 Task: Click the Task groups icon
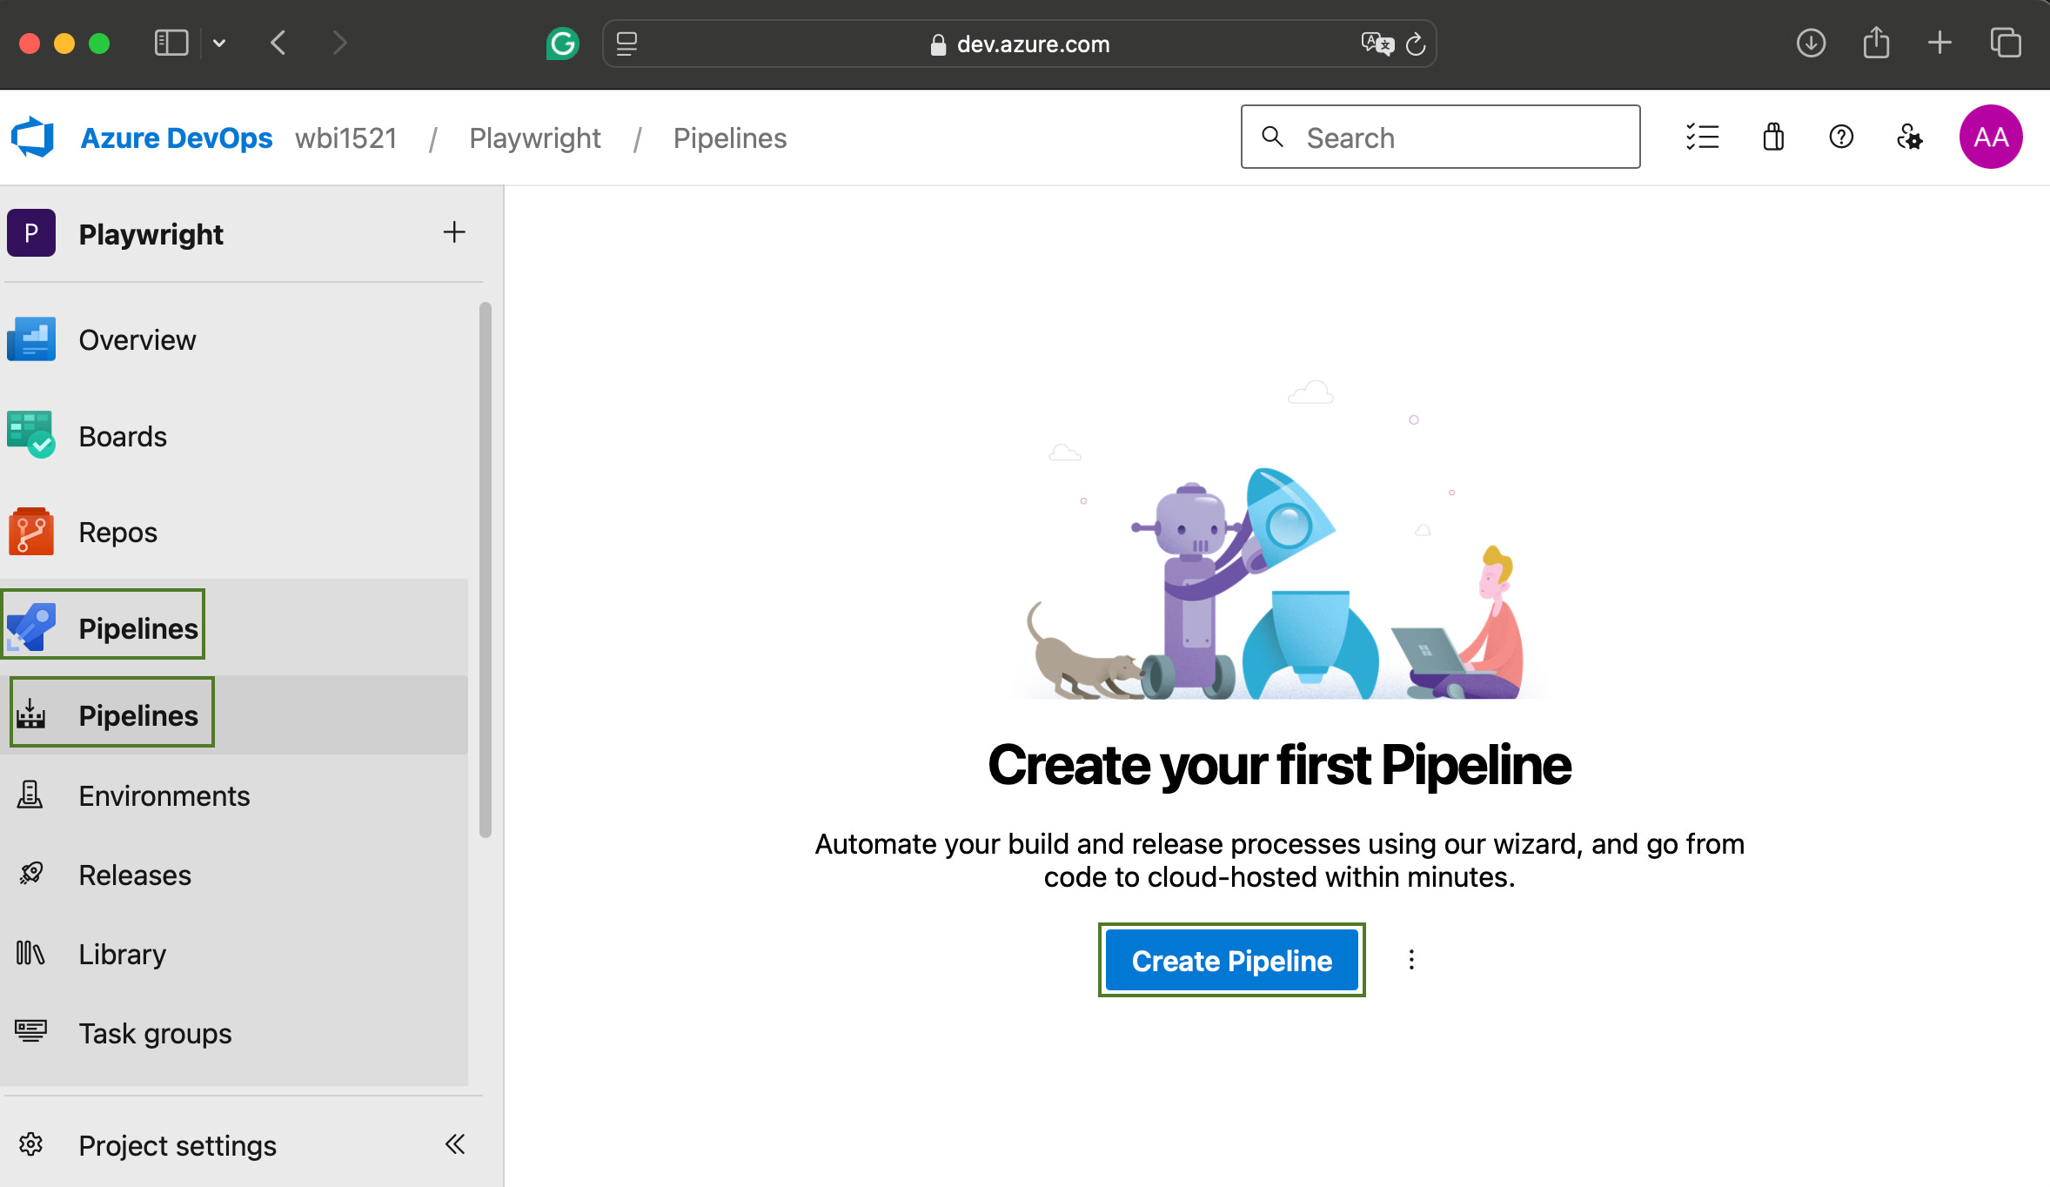coord(30,1031)
